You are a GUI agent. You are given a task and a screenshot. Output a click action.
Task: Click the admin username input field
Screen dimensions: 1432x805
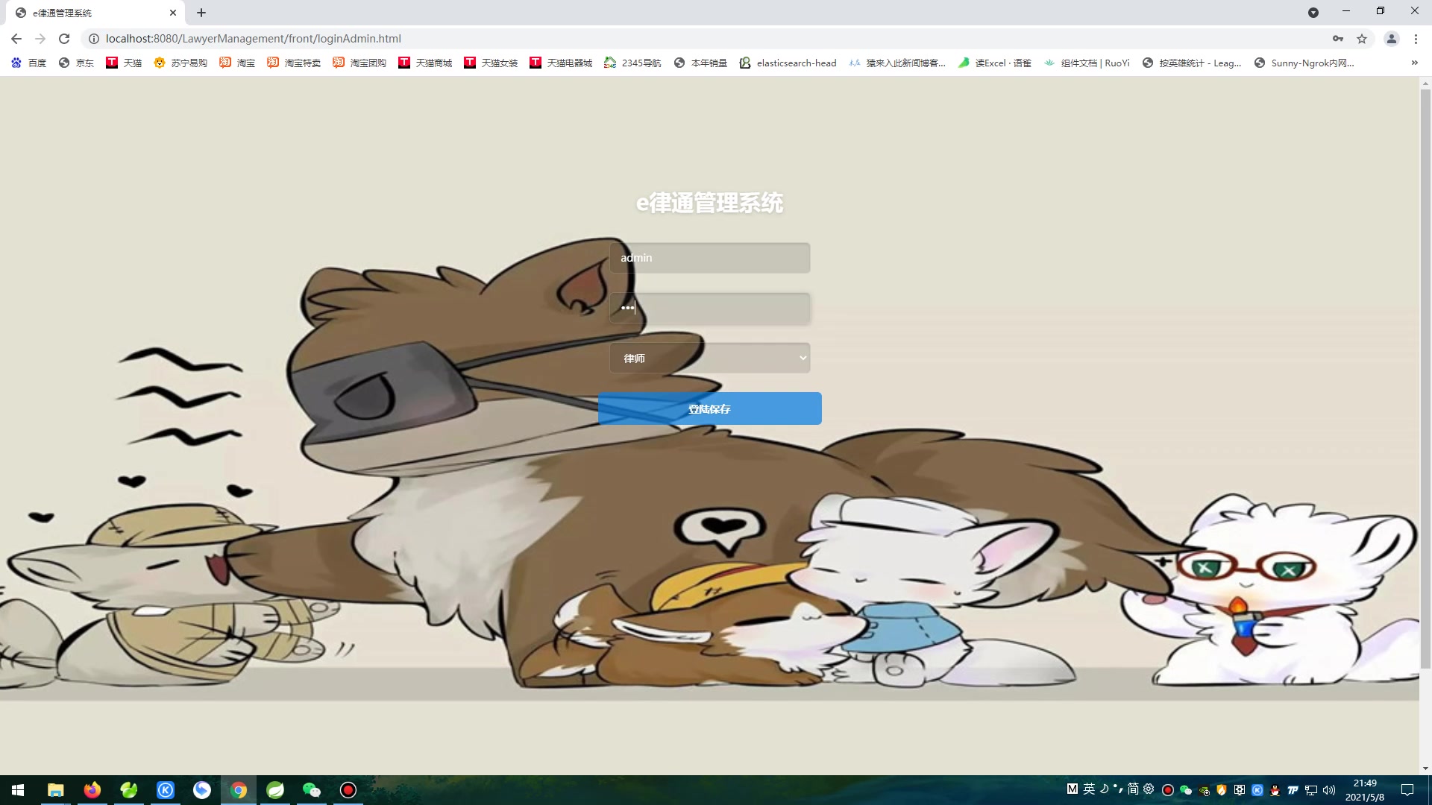709,258
